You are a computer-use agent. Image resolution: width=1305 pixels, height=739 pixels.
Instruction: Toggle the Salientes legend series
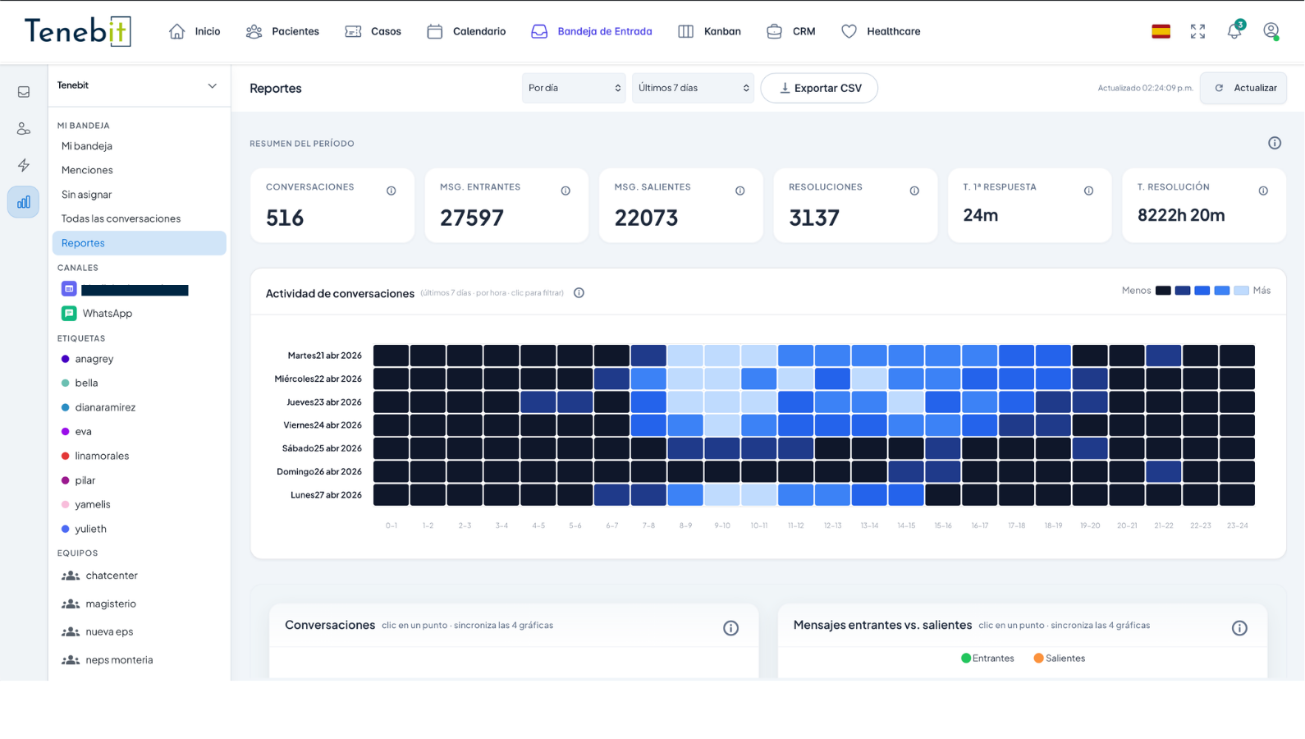tap(1059, 659)
